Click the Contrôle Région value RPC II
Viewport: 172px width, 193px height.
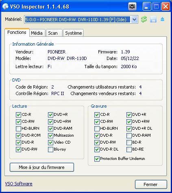tap(58, 93)
